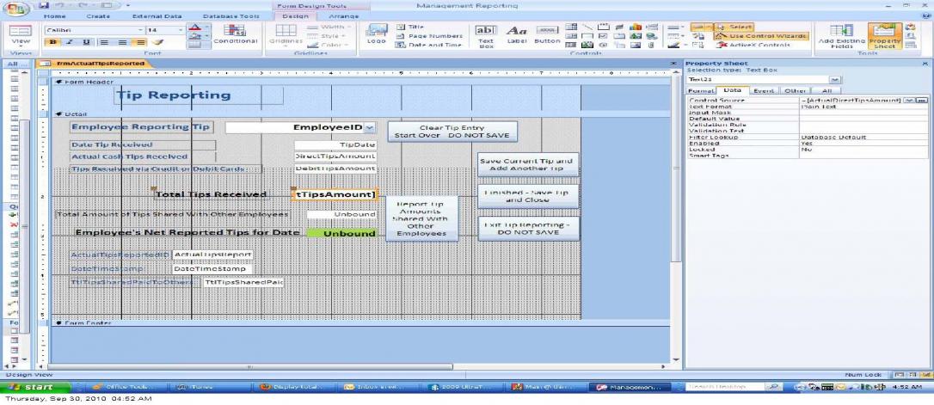Click ActiveX Controls

pos(754,45)
